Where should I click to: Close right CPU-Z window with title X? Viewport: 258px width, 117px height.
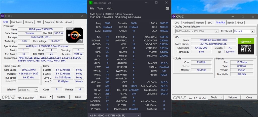coord(253,17)
